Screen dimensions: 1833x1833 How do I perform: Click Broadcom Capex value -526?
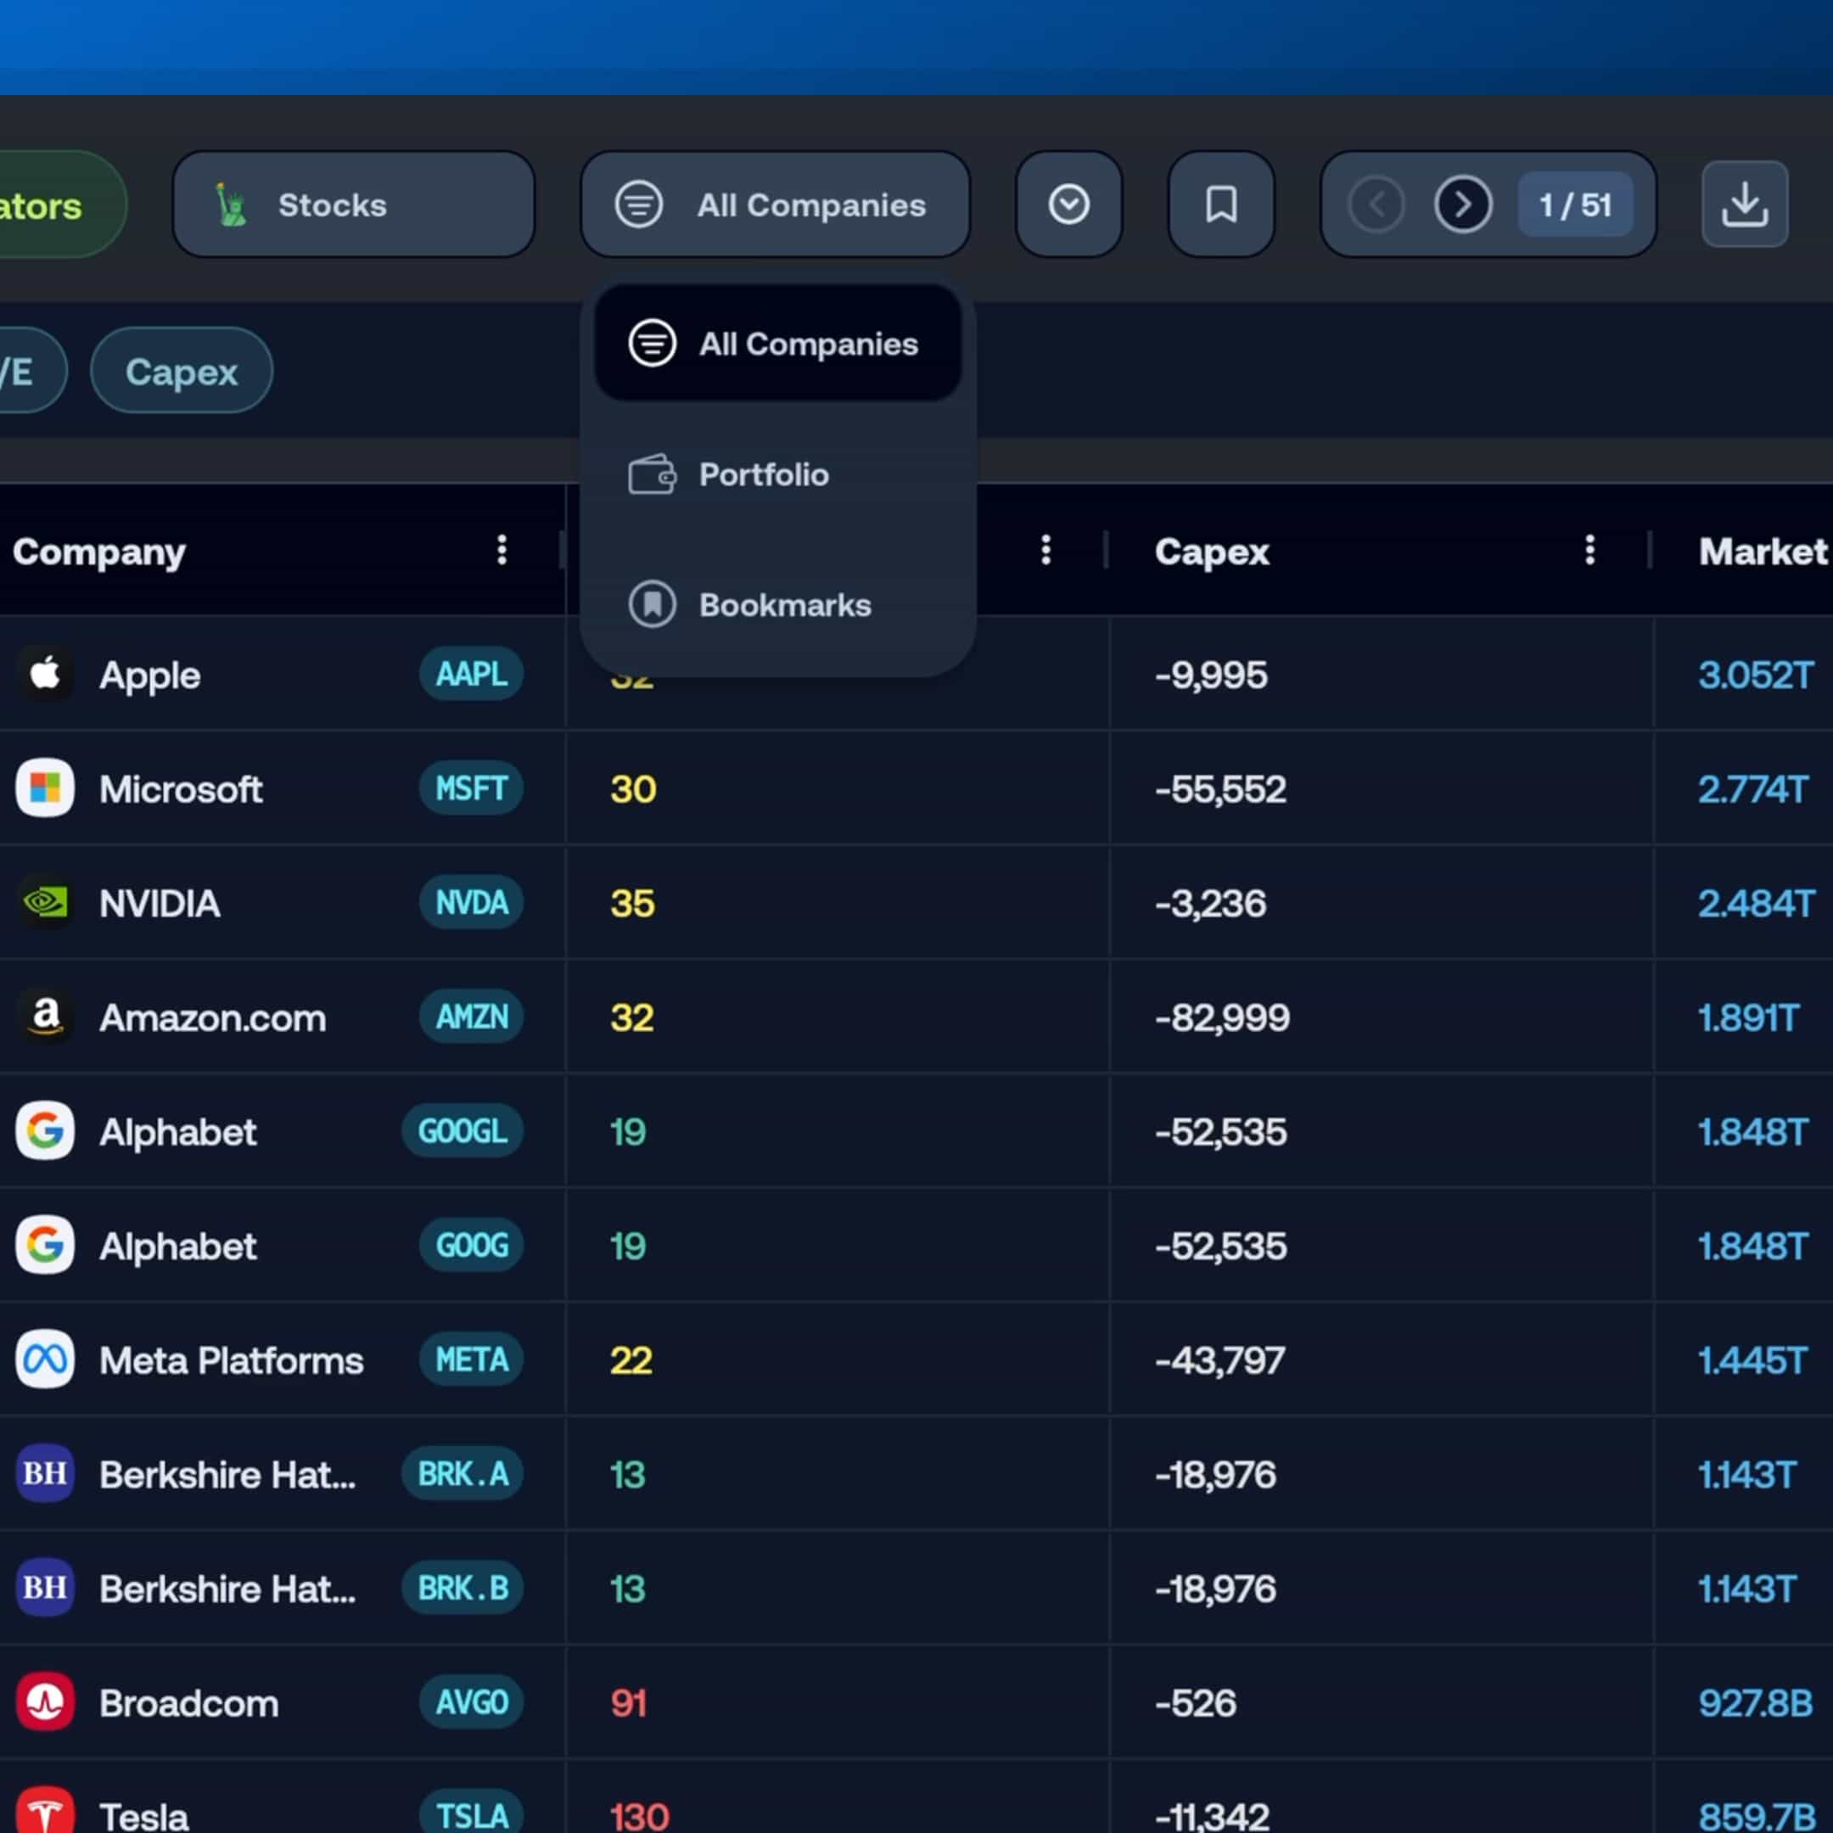[x=1196, y=1703]
